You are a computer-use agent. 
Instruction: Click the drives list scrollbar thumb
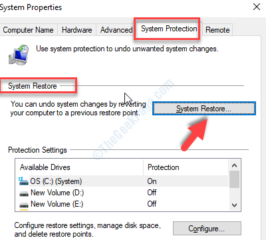pyautogui.click(x=234, y=179)
